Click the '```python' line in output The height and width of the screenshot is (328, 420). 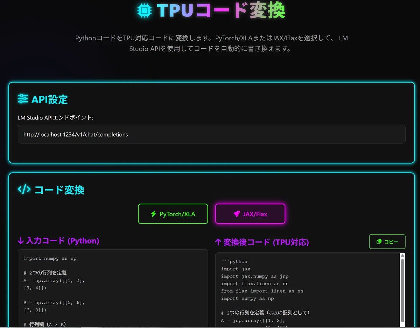(234, 262)
